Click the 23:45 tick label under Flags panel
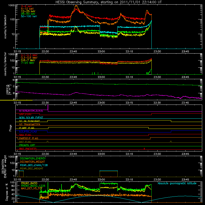Screen dimensions: 205x205 click(x=185, y=154)
